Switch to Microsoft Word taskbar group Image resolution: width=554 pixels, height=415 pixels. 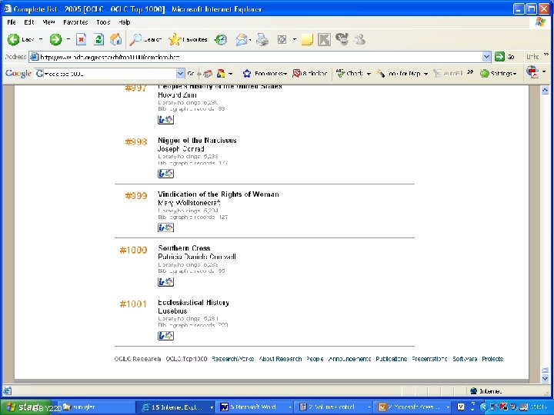(x=254, y=407)
